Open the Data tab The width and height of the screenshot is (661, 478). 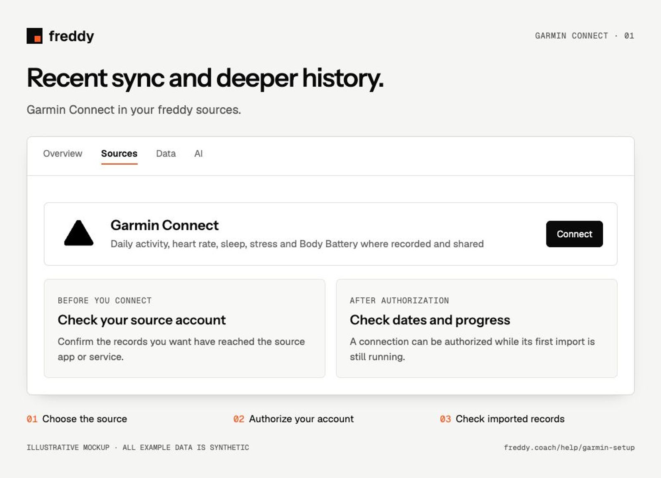point(166,154)
